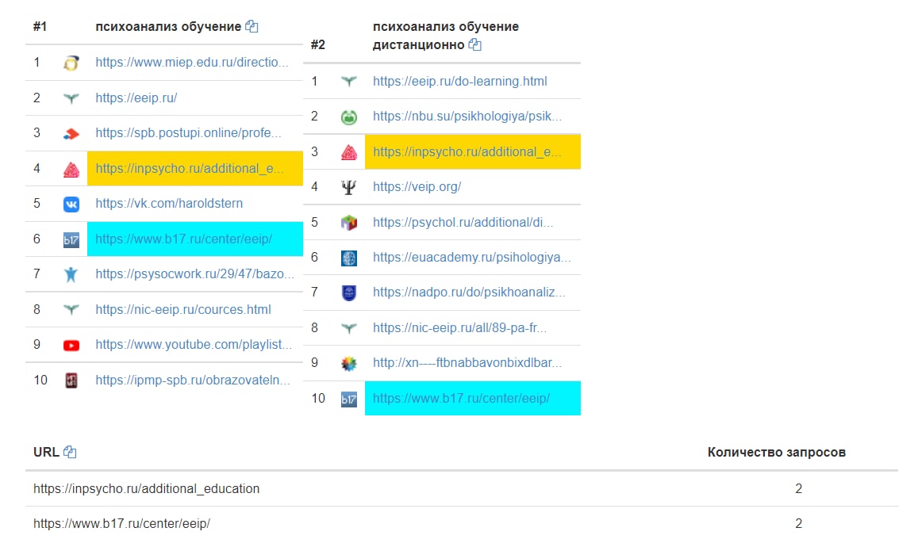Click the YouTube favicon in row 9
This screenshot has width=918, height=543.
click(x=71, y=346)
